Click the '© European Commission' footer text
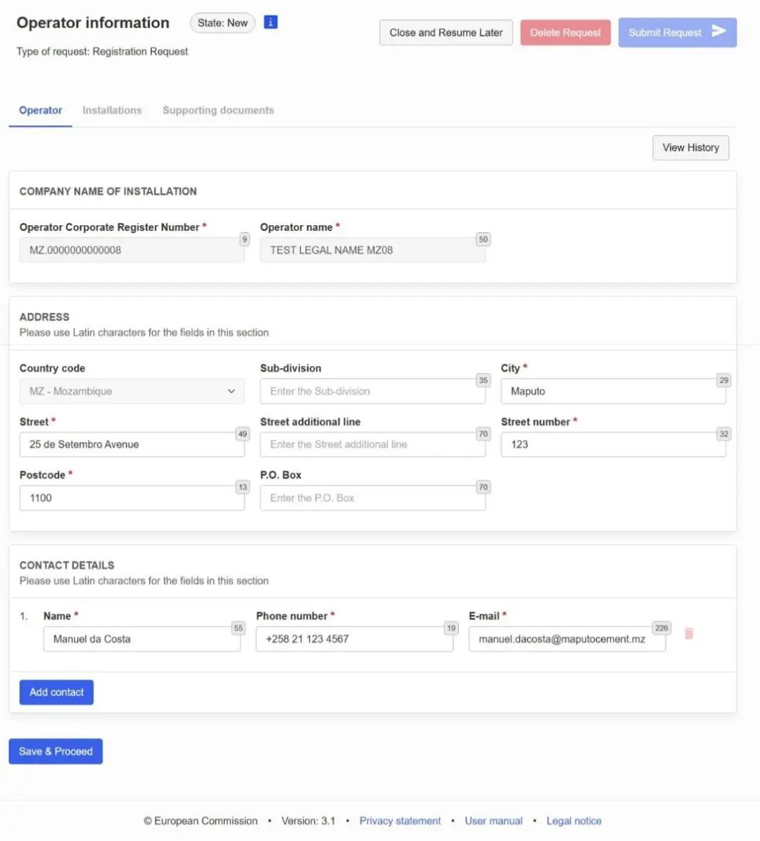 pos(201,821)
